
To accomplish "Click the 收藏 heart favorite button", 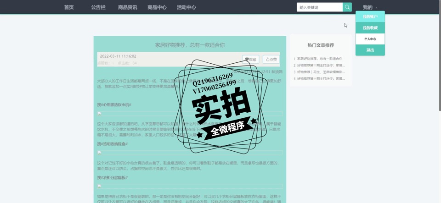I will click(x=250, y=59).
